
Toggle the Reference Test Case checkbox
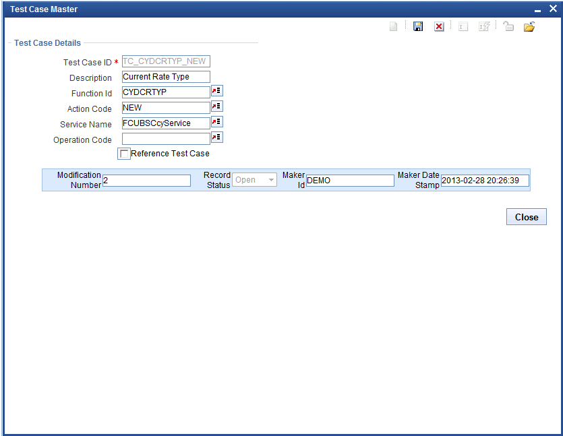pyautogui.click(x=124, y=154)
